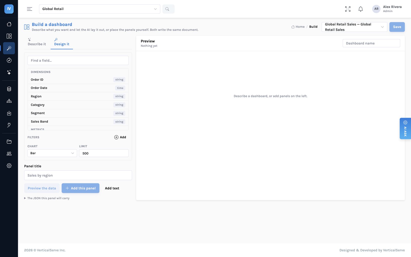Add a filter with the Add button
Image resolution: width=411 pixels, height=257 pixels.
pyautogui.click(x=120, y=137)
